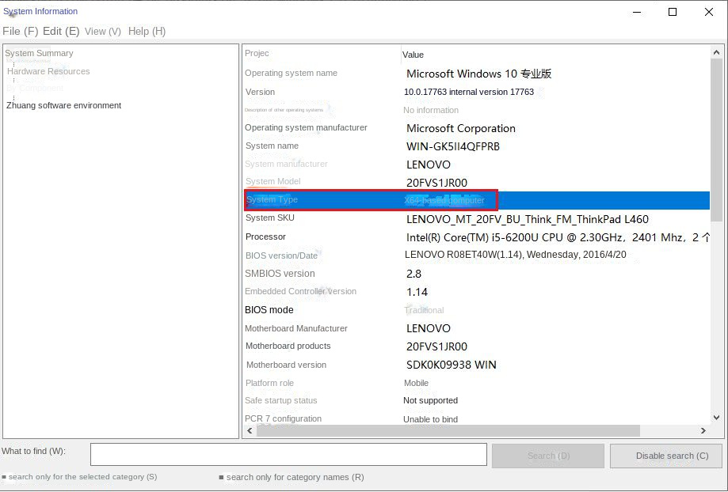Viewport: 728px width, 492px height.
Task: Click the Value column header
Action: tap(413, 55)
